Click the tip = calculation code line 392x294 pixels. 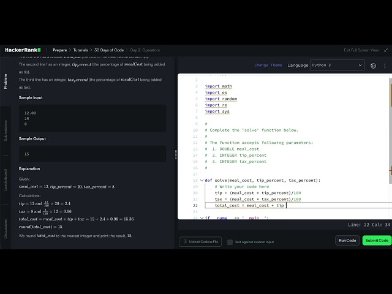pos(258,193)
